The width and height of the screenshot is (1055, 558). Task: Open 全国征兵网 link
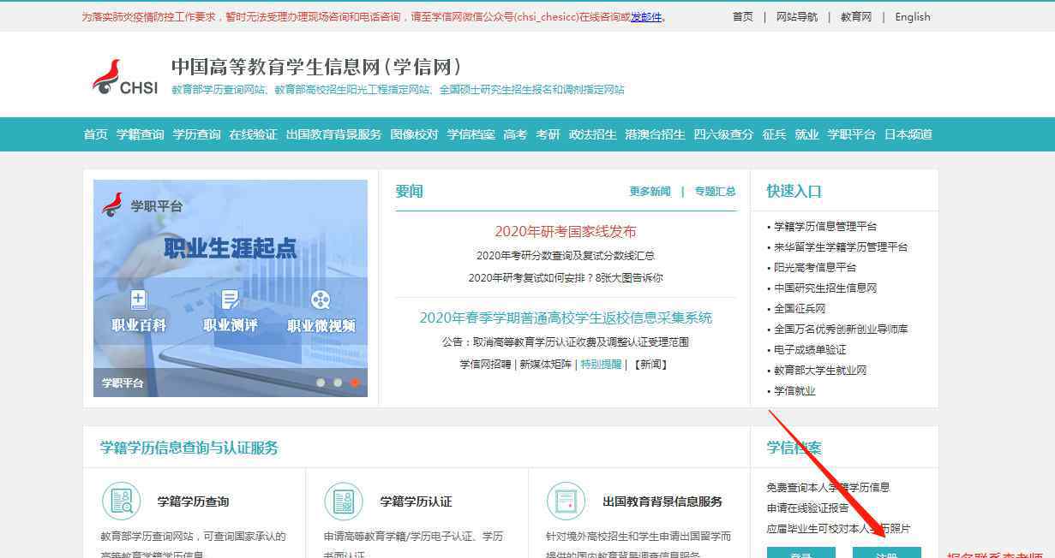[x=800, y=309]
